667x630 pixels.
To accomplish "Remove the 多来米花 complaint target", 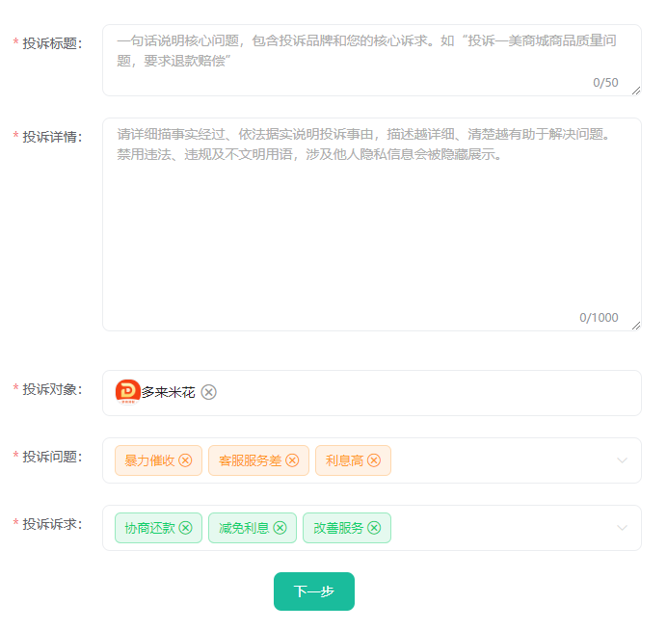I will pyautogui.click(x=208, y=392).
